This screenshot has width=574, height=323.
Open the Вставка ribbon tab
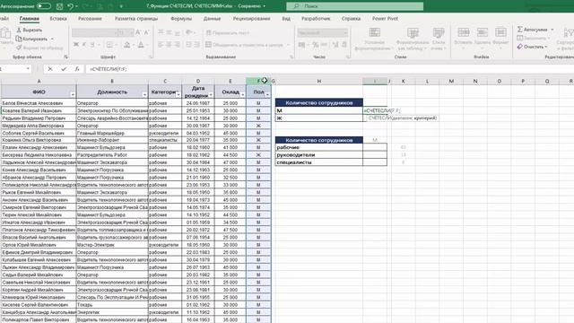(x=58, y=19)
